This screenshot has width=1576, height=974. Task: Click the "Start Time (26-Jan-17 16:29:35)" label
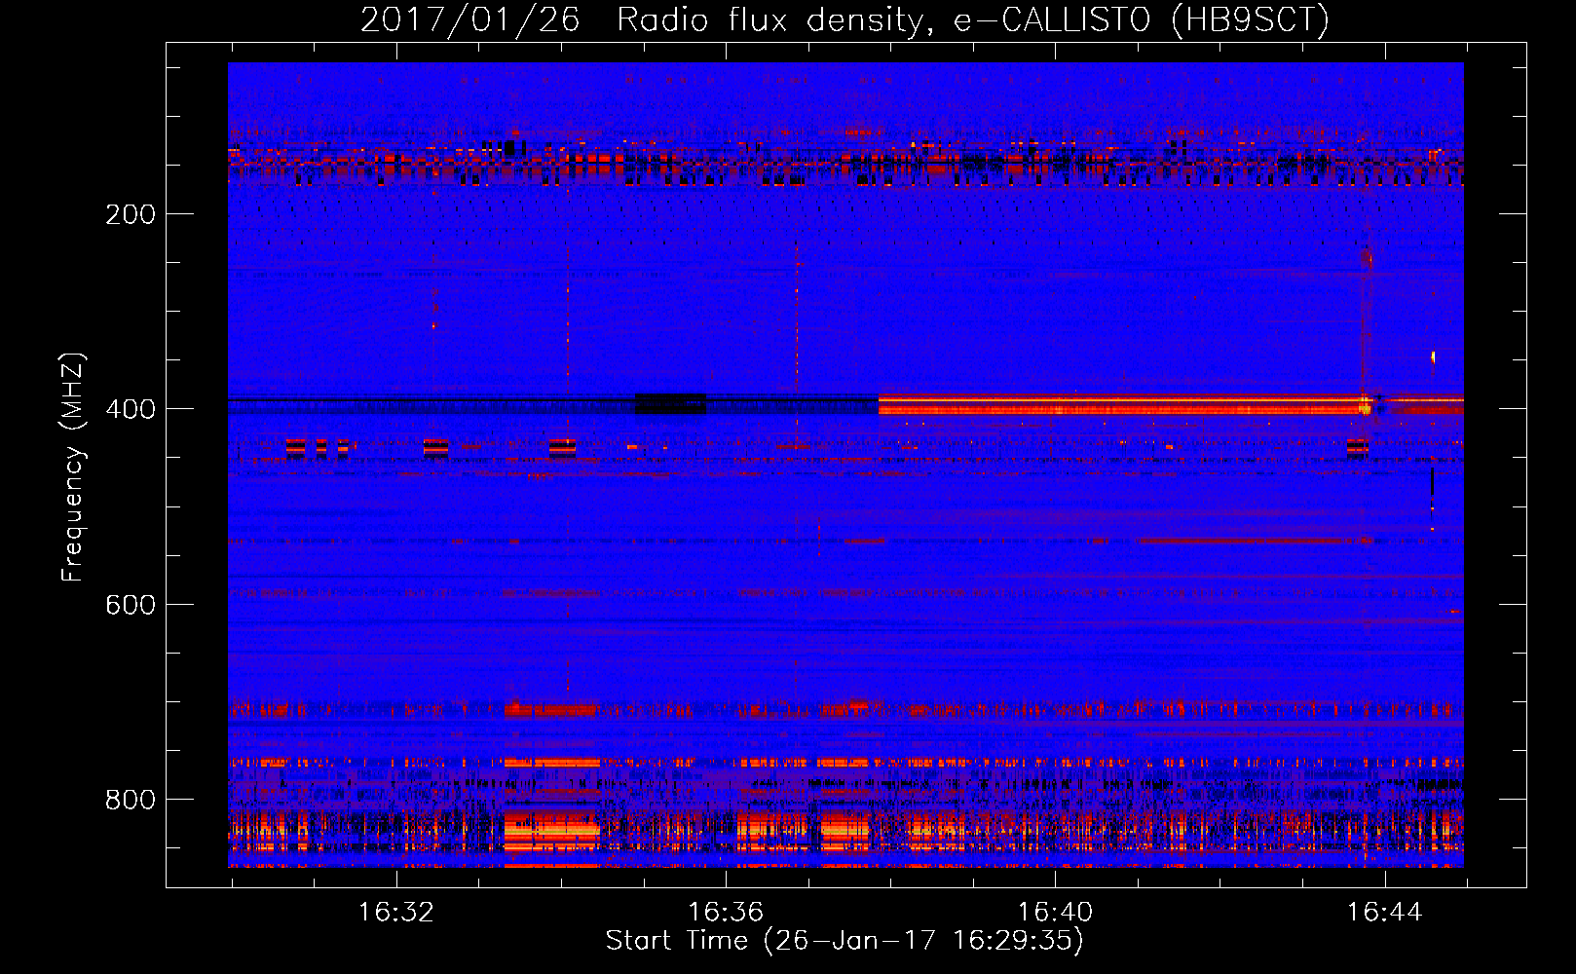(844, 941)
